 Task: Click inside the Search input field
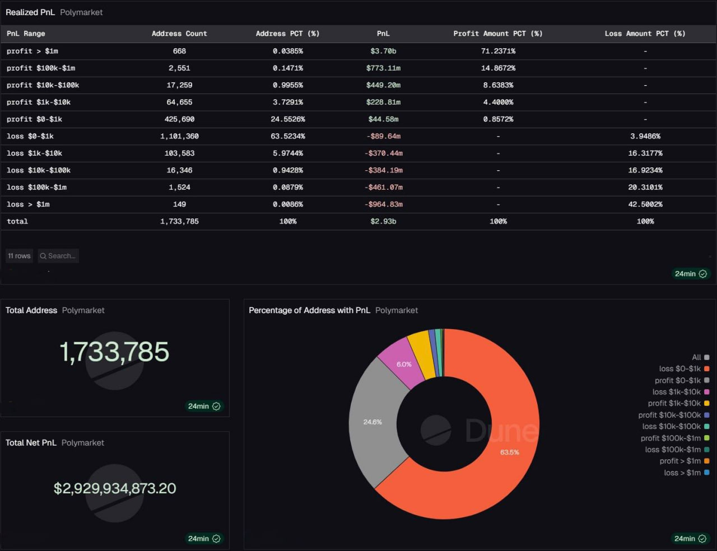coord(62,256)
